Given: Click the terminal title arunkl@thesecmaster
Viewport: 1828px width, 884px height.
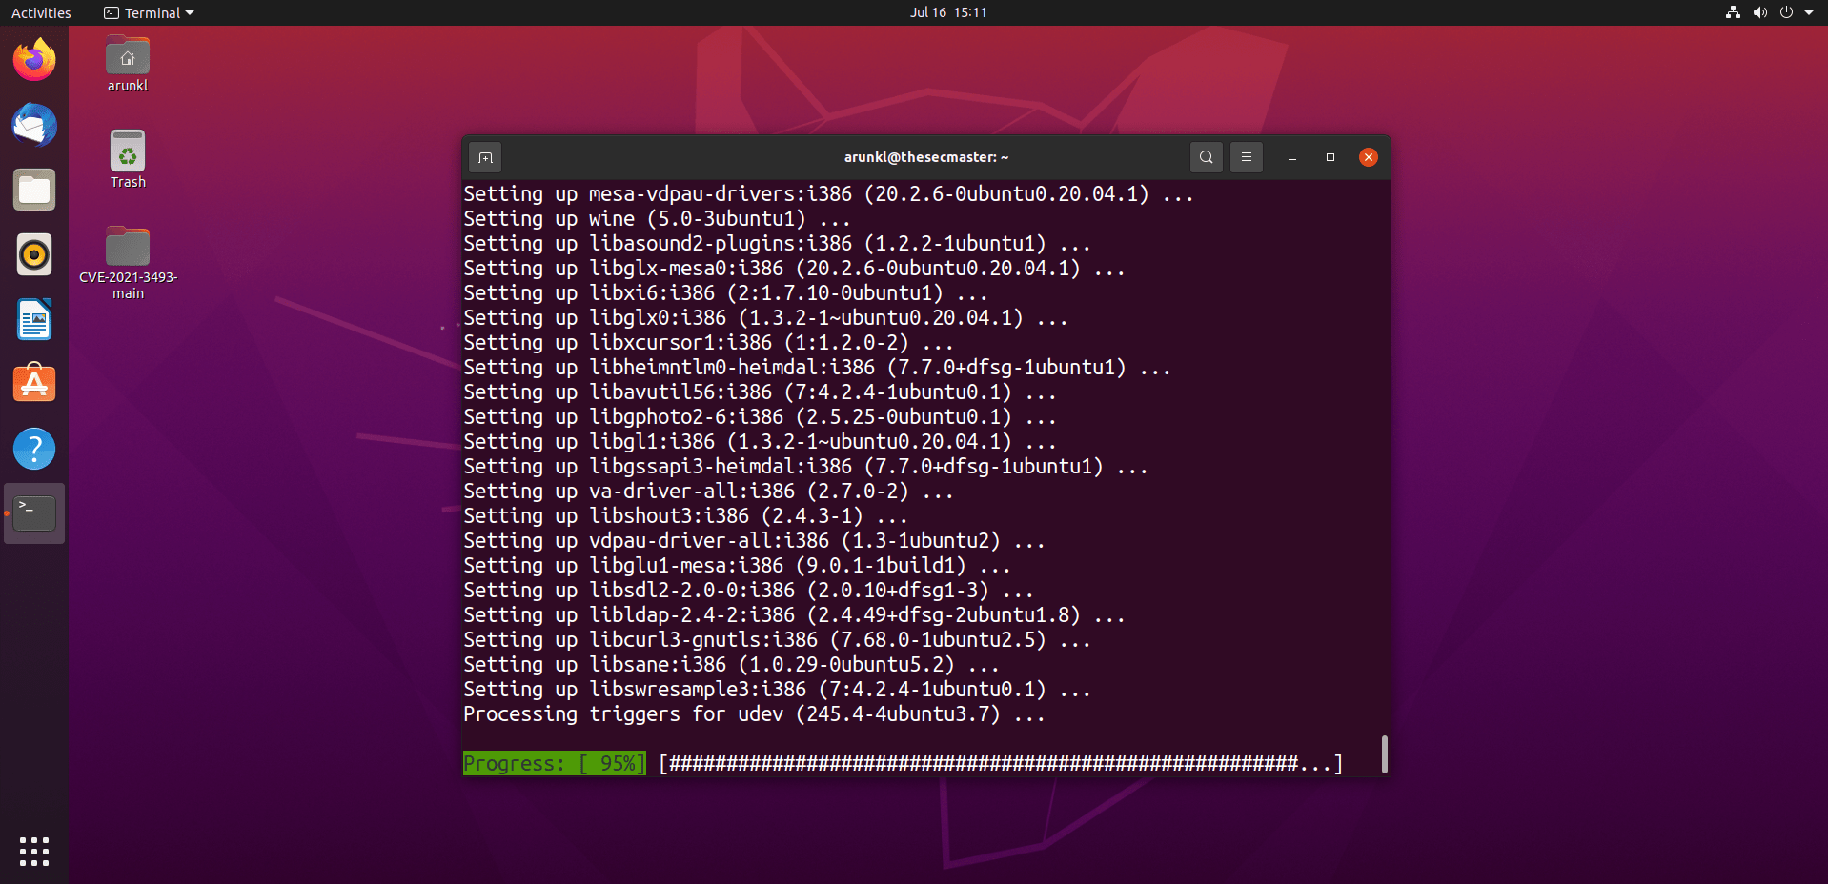Looking at the screenshot, I should tap(926, 157).
